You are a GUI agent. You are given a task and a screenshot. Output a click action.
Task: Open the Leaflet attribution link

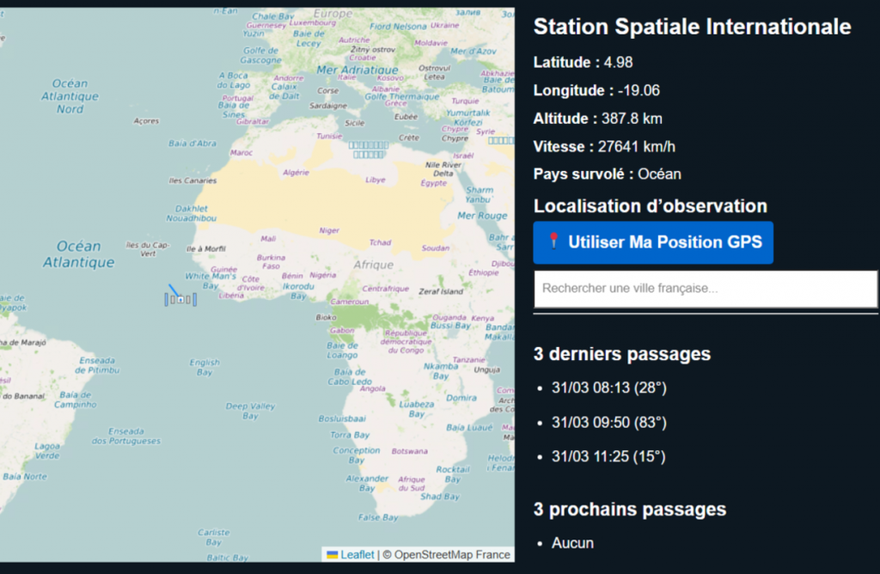357,555
